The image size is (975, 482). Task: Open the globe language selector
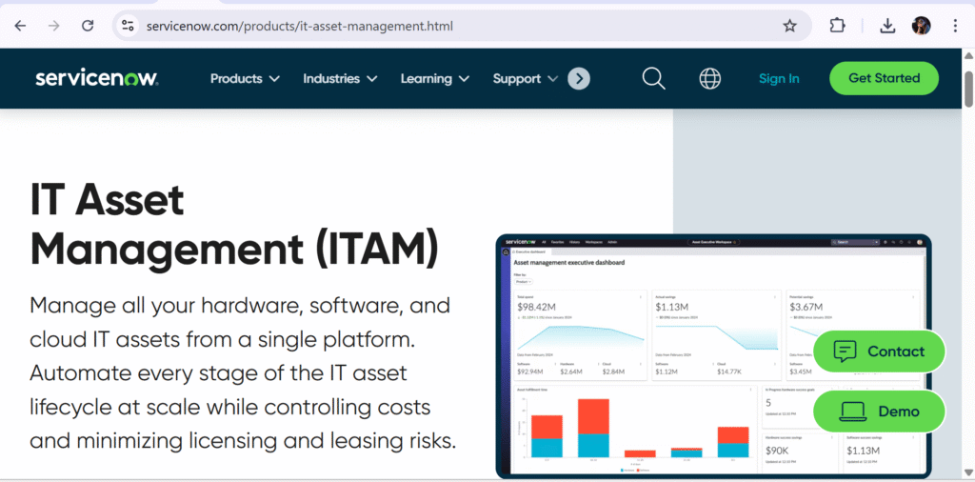point(710,78)
